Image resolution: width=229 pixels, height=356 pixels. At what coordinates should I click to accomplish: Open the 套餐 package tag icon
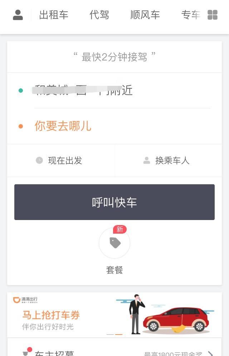(114, 243)
